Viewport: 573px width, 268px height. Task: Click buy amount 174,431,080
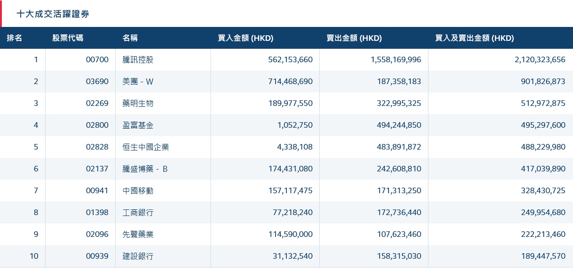click(x=290, y=169)
